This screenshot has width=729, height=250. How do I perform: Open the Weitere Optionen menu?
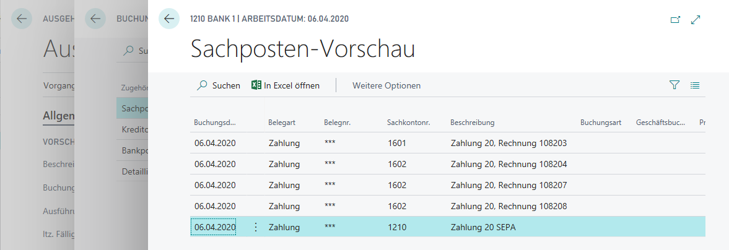pos(386,85)
